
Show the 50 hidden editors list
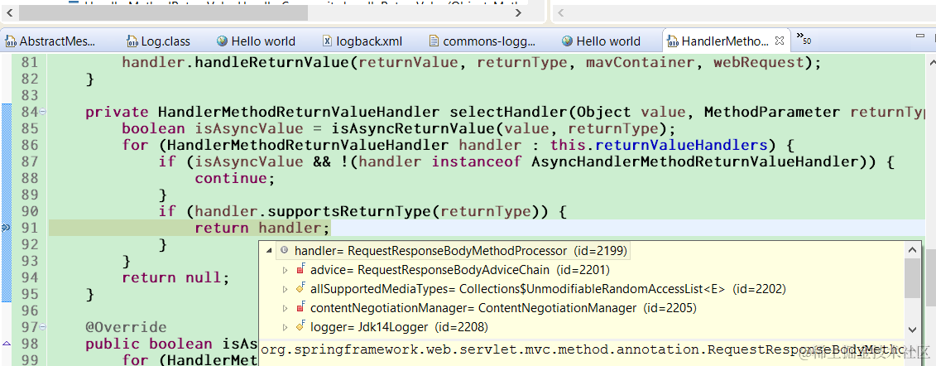coord(804,40)
